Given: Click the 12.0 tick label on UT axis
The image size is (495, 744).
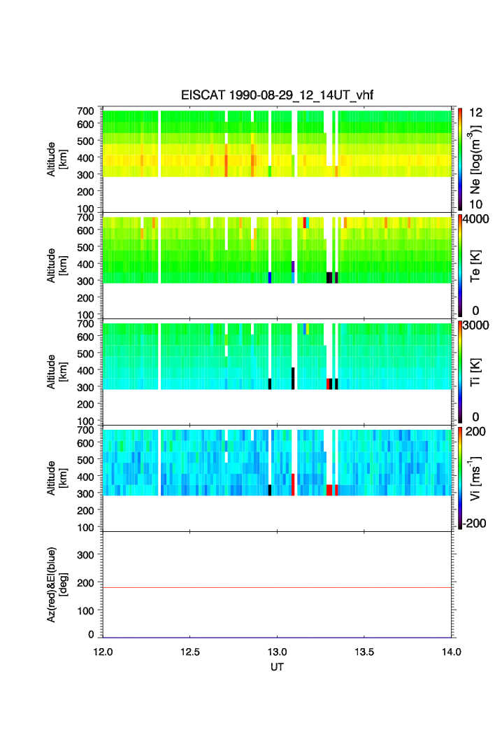Looking at the screenshot, I should pyautogui.click(x=103, y=652).
